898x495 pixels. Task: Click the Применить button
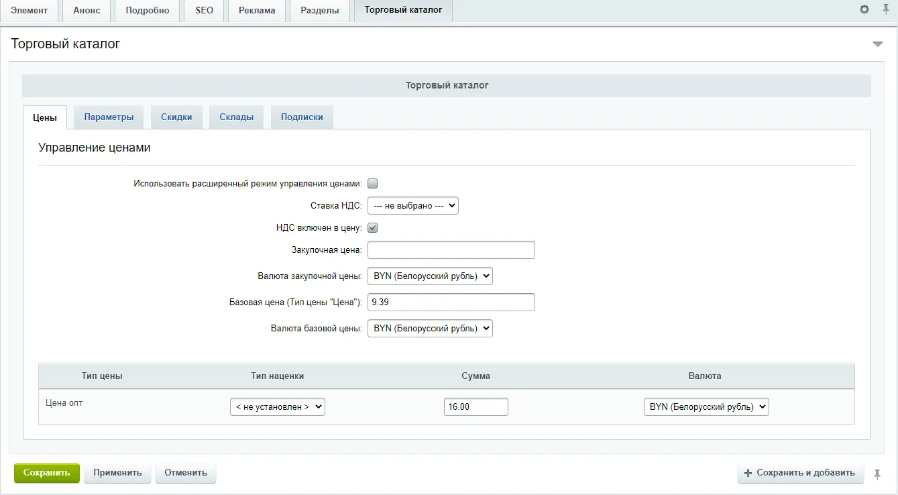click(x=117, y=473)
